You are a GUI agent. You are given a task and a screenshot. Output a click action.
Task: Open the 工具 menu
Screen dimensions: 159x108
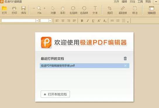(140, 2)
